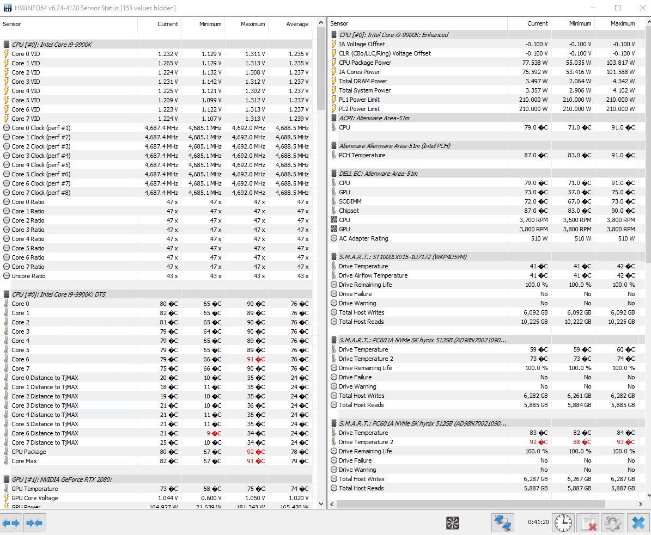Select the Uncore Ratio sensor row
The image size is (651, 535).
pyautogui.click(x=28, y=276)
